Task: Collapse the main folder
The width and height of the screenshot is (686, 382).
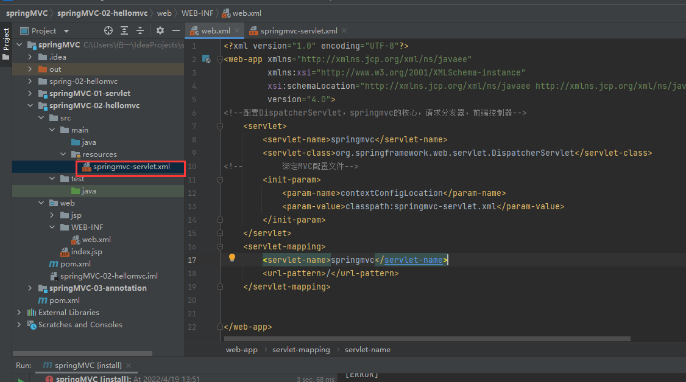Action: click(52, 130)
